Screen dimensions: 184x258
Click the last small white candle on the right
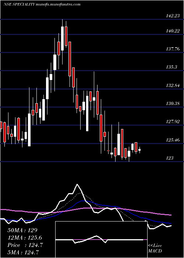pos(139,150)
